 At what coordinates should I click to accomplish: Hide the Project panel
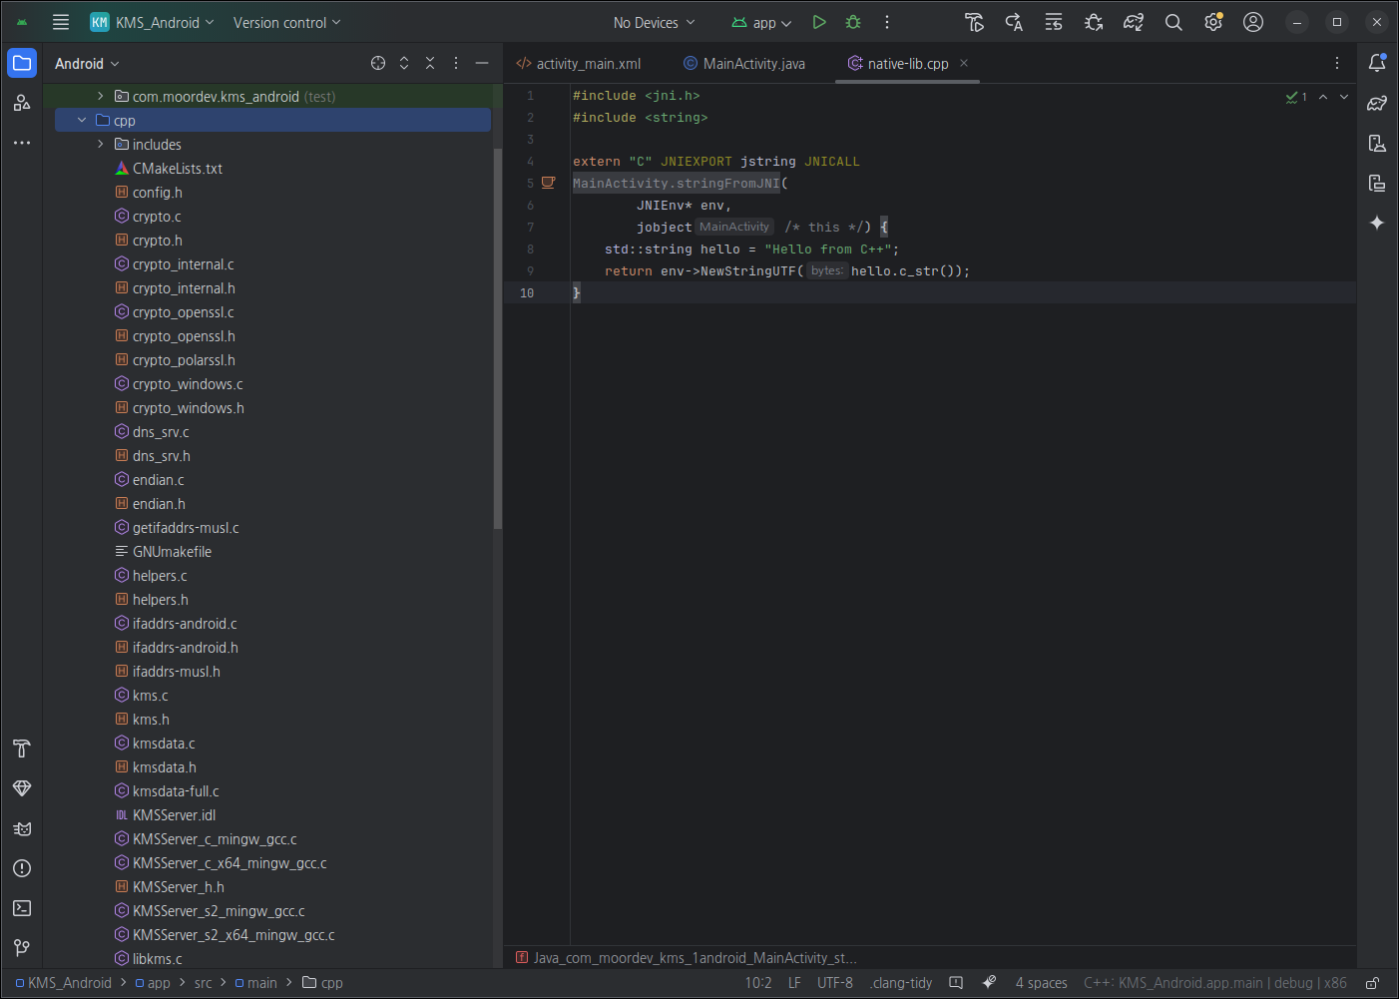coord(482,63)
